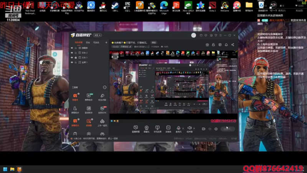307x173 pixels.
Task: Toggle preview eye icon in bottom bar
Action: (210, 129)
